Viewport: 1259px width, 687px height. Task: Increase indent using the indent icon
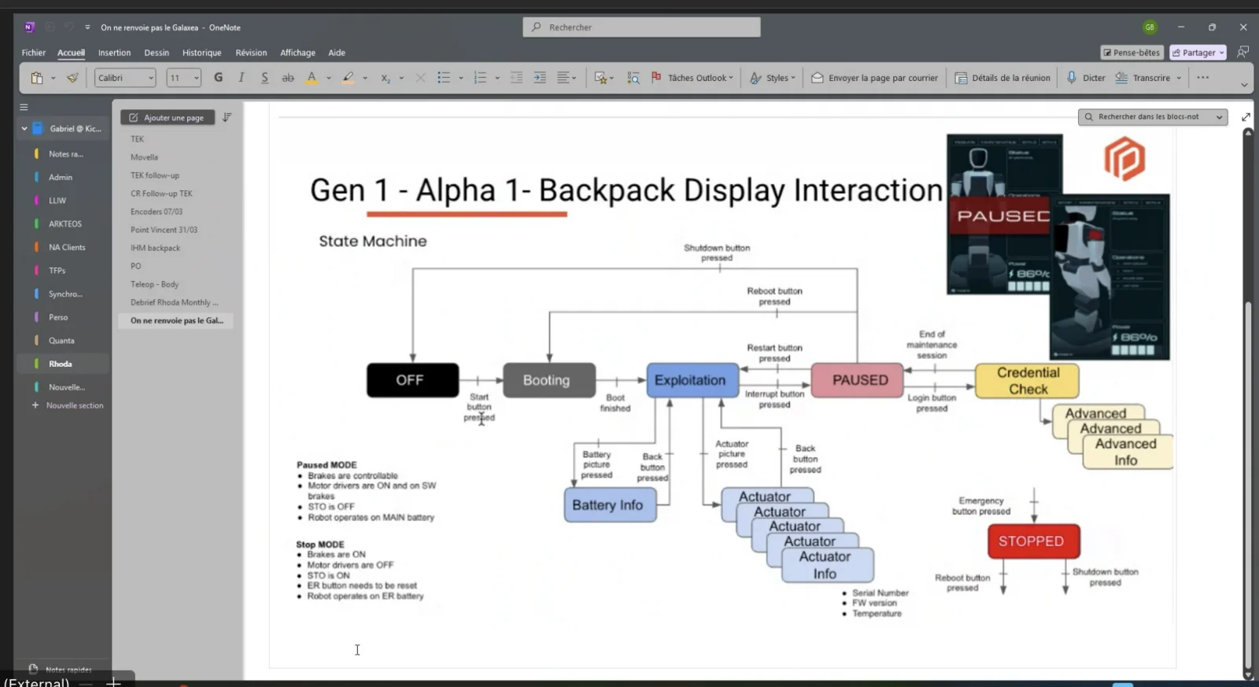(x=540, y=78)
